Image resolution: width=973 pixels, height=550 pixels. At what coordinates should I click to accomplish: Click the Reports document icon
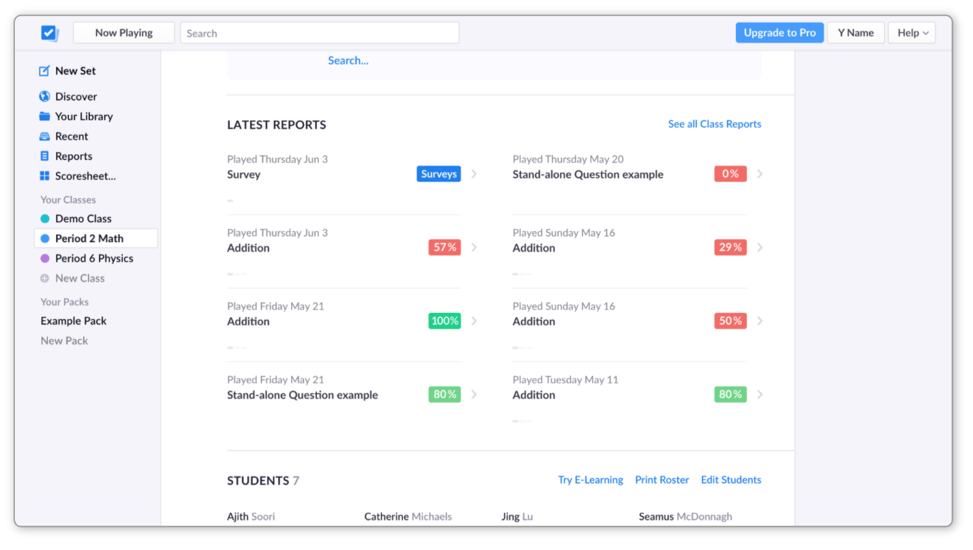(x=45, y=156)
